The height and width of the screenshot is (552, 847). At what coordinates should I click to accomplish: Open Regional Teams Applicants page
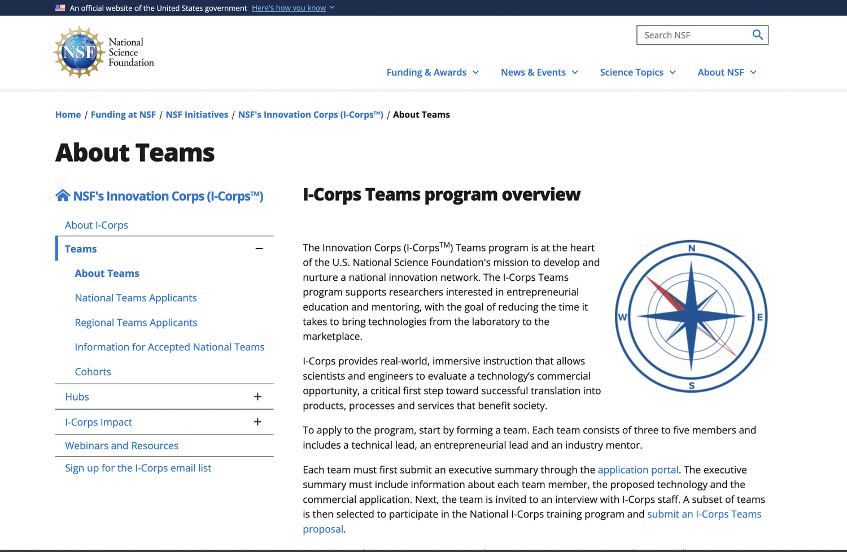136,323
